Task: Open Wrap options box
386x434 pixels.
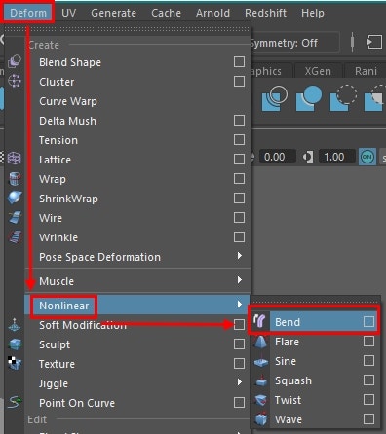Action: (x=239, y=179)
